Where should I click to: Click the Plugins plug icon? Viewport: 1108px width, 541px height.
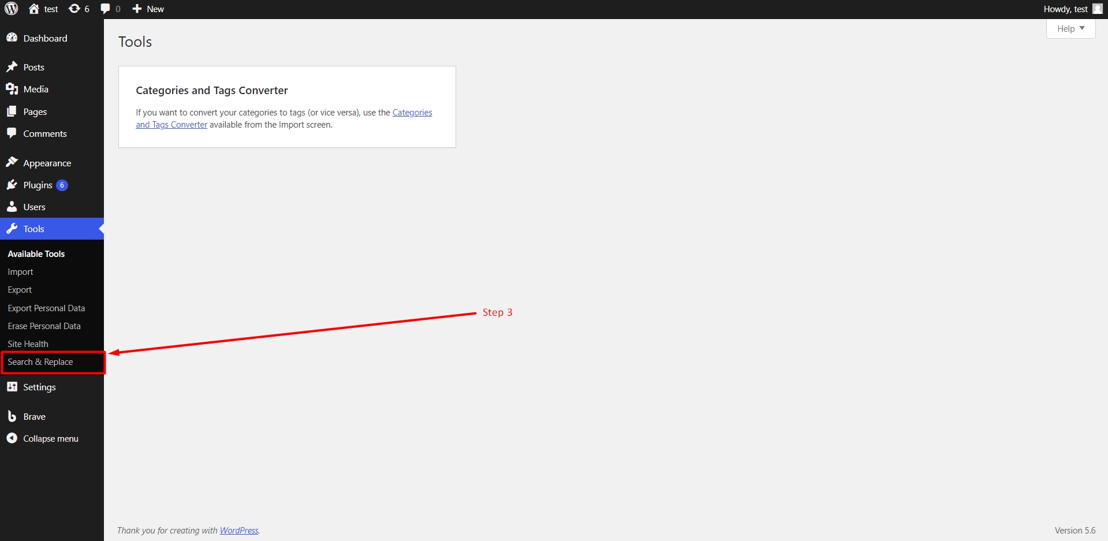(x=12, y=185)
